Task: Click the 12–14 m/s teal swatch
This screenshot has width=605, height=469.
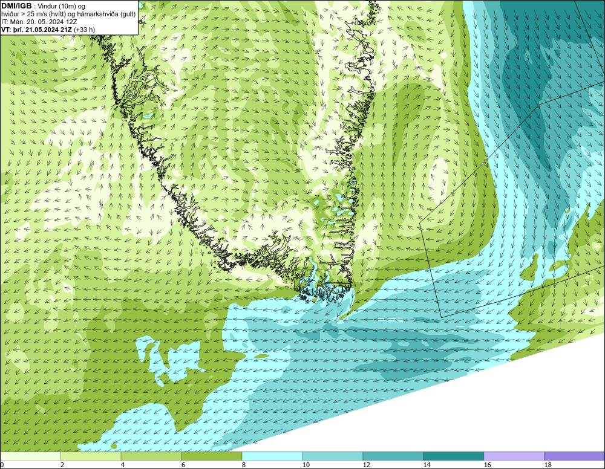Action: pyautogui.click(x=393, y=456)
